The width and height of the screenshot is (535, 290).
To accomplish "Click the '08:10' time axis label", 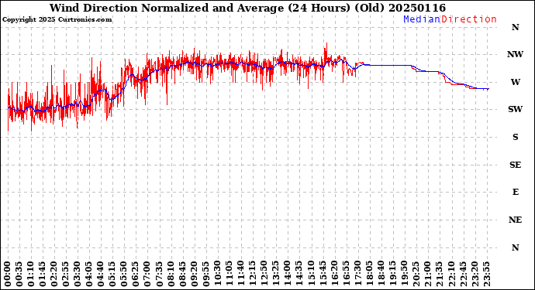I will click(x=171, y=274).
